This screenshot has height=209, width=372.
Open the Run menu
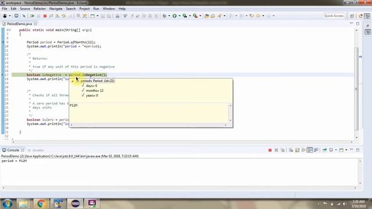(96, 9)
